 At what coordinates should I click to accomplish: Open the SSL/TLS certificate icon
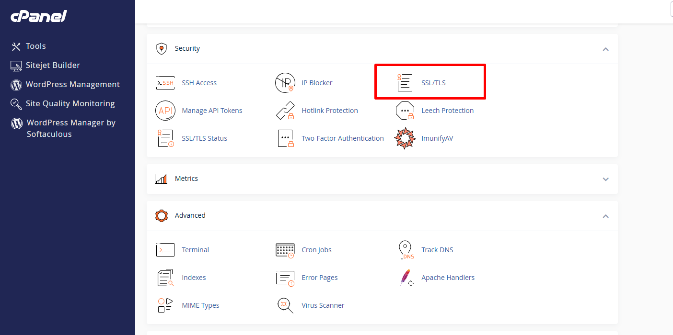click(405, 83)
